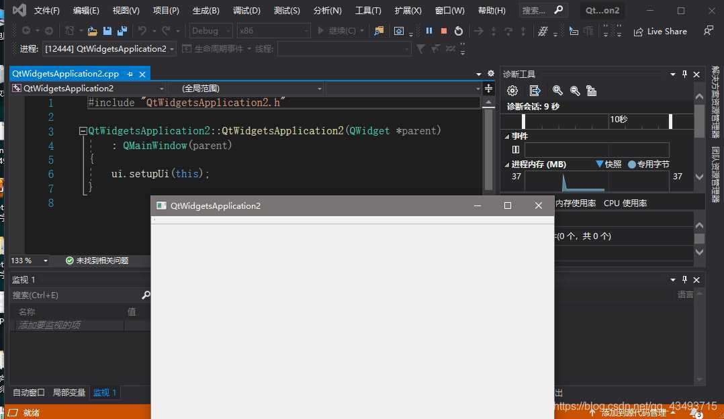
Task: Click the save all files toolbar icon
Action: tap(122, 31)
